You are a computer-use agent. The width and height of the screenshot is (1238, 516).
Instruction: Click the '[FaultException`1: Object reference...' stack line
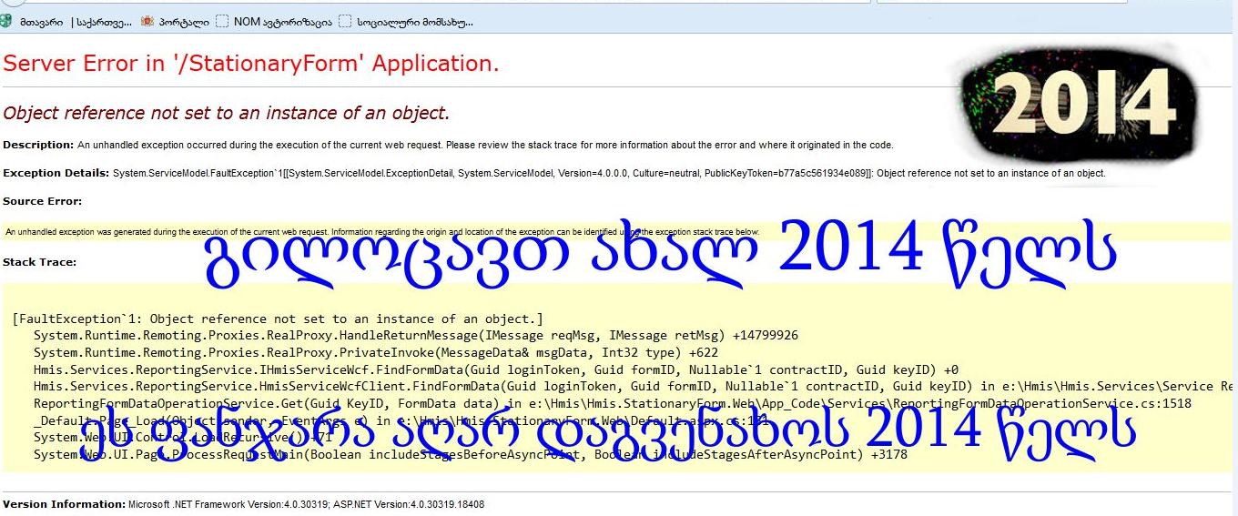coord(278,319)
